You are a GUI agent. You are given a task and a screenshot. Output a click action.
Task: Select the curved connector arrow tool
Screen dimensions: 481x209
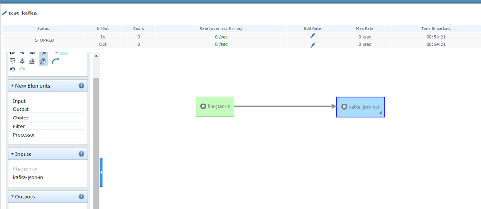(55, 61)
